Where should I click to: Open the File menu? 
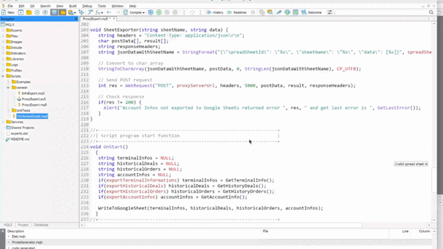10,6
